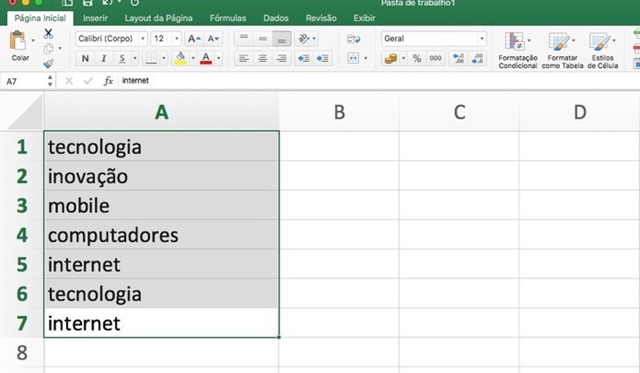Click the percent style icon

coord(417,59)
